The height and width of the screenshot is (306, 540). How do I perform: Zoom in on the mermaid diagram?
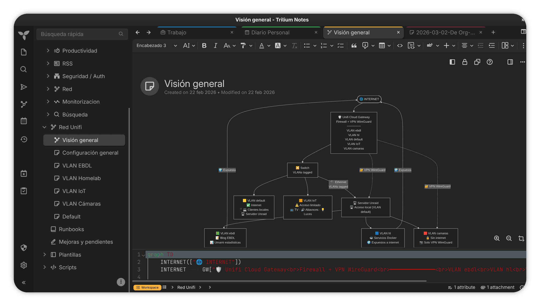point(497,238)
